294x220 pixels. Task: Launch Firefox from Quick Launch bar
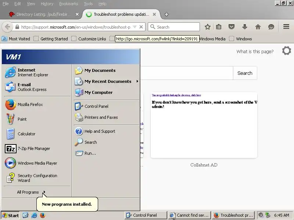click(x=43, y=215)
